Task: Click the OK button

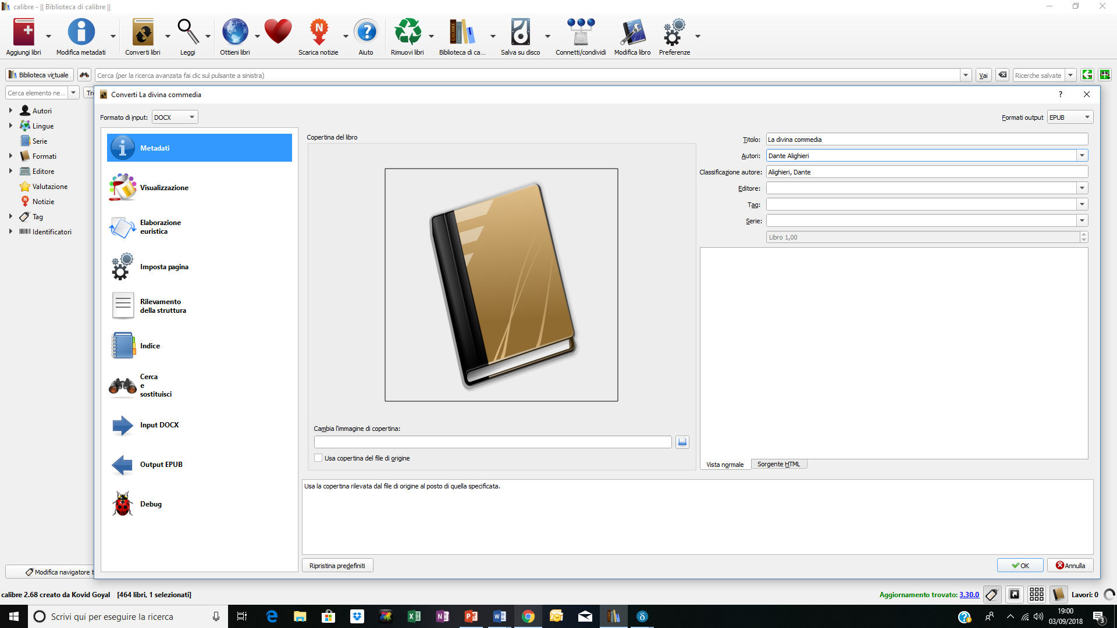Action: click(1020, 566)
